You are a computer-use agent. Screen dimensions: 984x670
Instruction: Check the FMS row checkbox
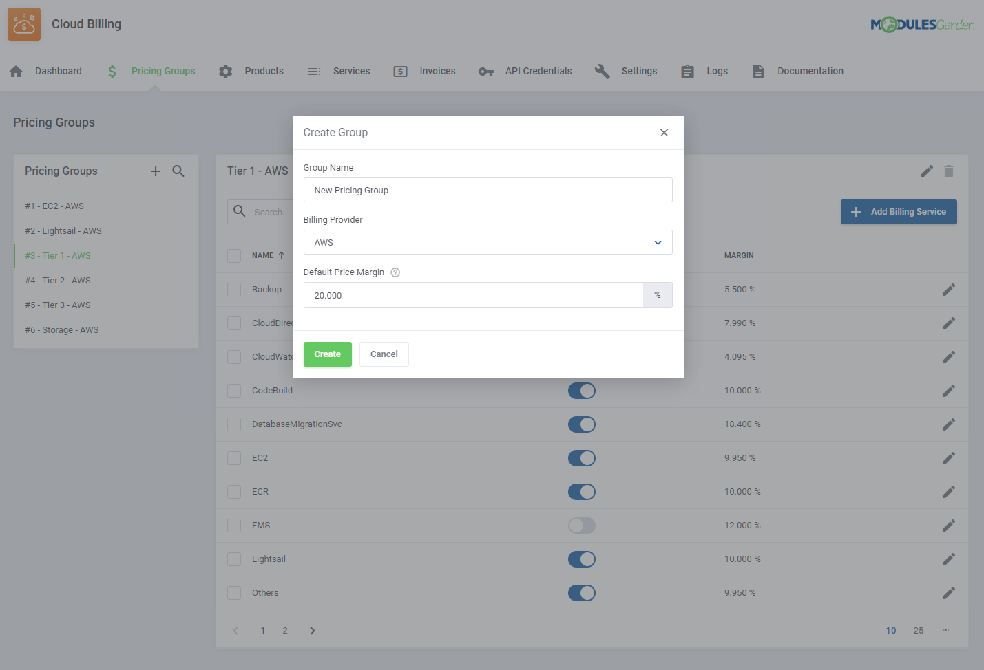pyautogui.click(x=234, y=526)
